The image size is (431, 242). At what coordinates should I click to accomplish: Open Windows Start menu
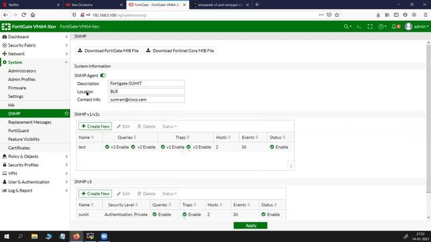(6, 236)
